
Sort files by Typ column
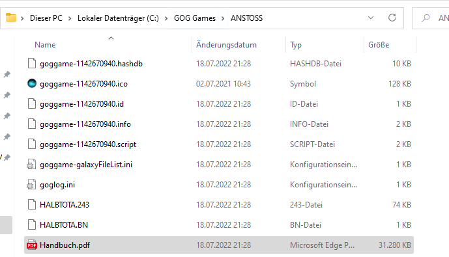[x=296, y=45]
